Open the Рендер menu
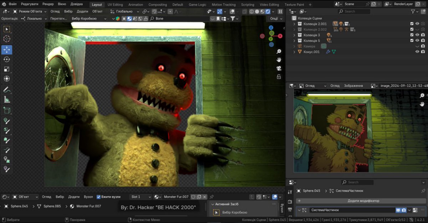This screenshot has width=428, height=223. (x=48, y=4)
